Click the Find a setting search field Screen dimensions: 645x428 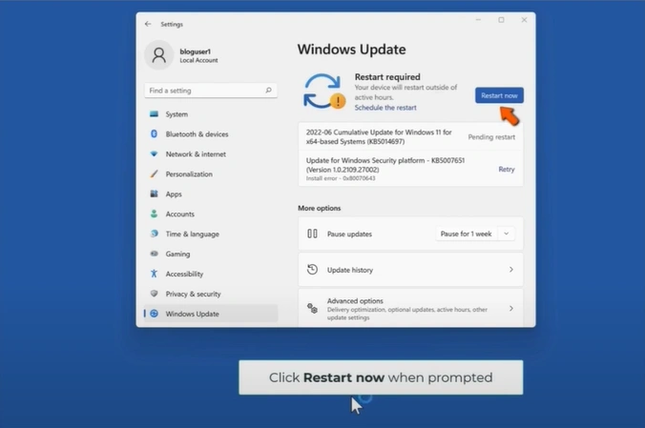[x=203, y=91]
